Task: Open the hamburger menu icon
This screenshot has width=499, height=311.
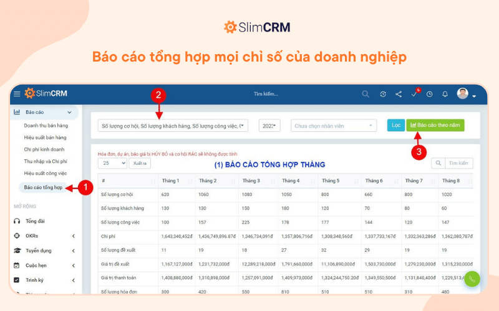Action: [x=17, y=94]
